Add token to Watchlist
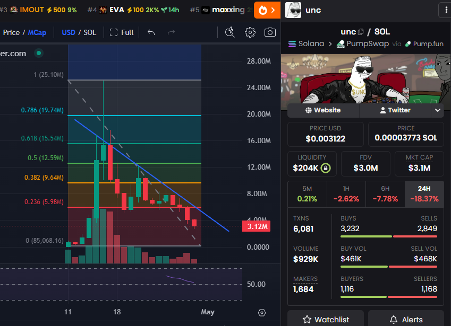Screen dimensions: 451x326 (326, 320)
